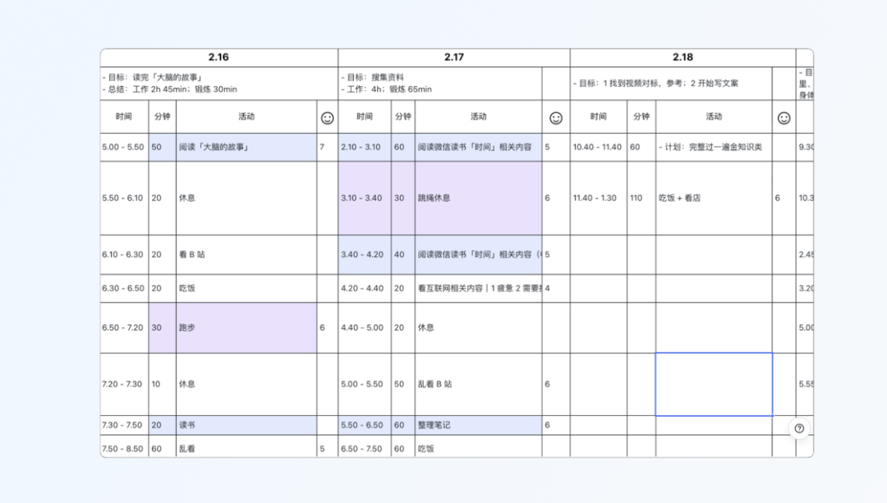
Task: Click the cell 阅读「大脑的故事」
Action: click(246, 147)
